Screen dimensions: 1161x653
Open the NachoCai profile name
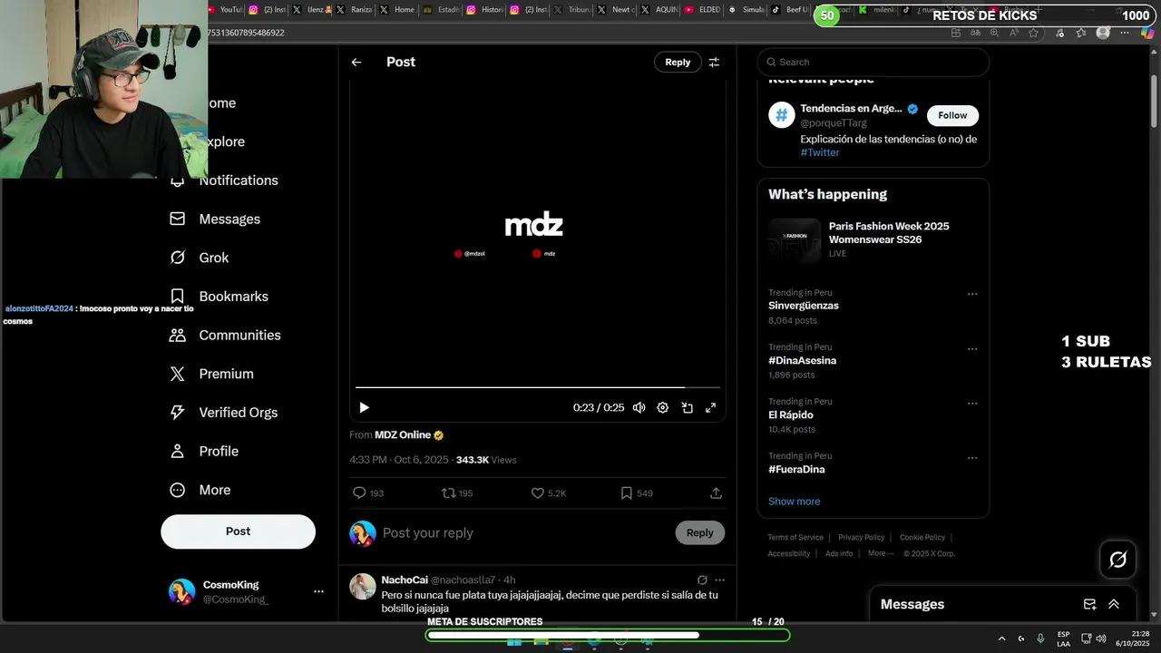point(405,580)
